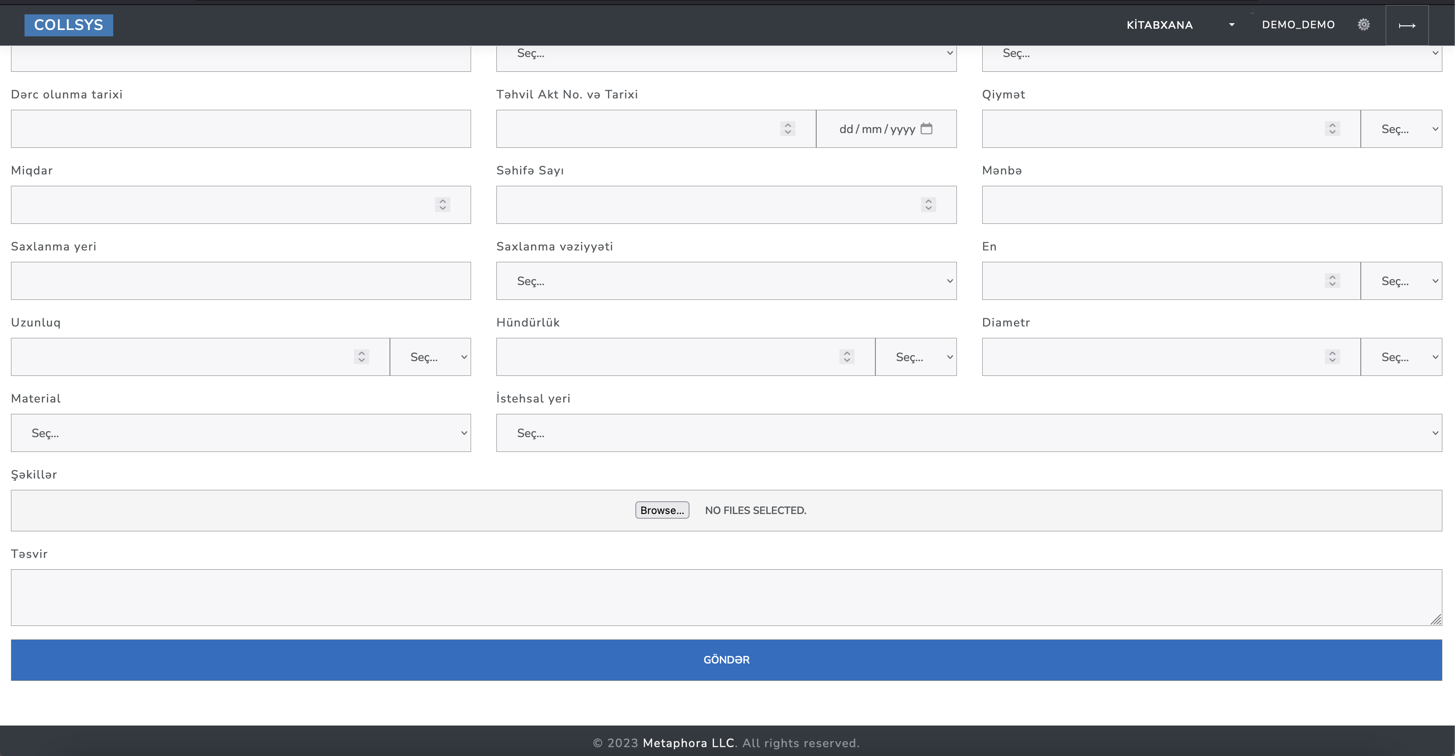Click the Metaphora LLC footer link
The height and width of the screenshot is (756, 1455).
[x=689, y=743]
